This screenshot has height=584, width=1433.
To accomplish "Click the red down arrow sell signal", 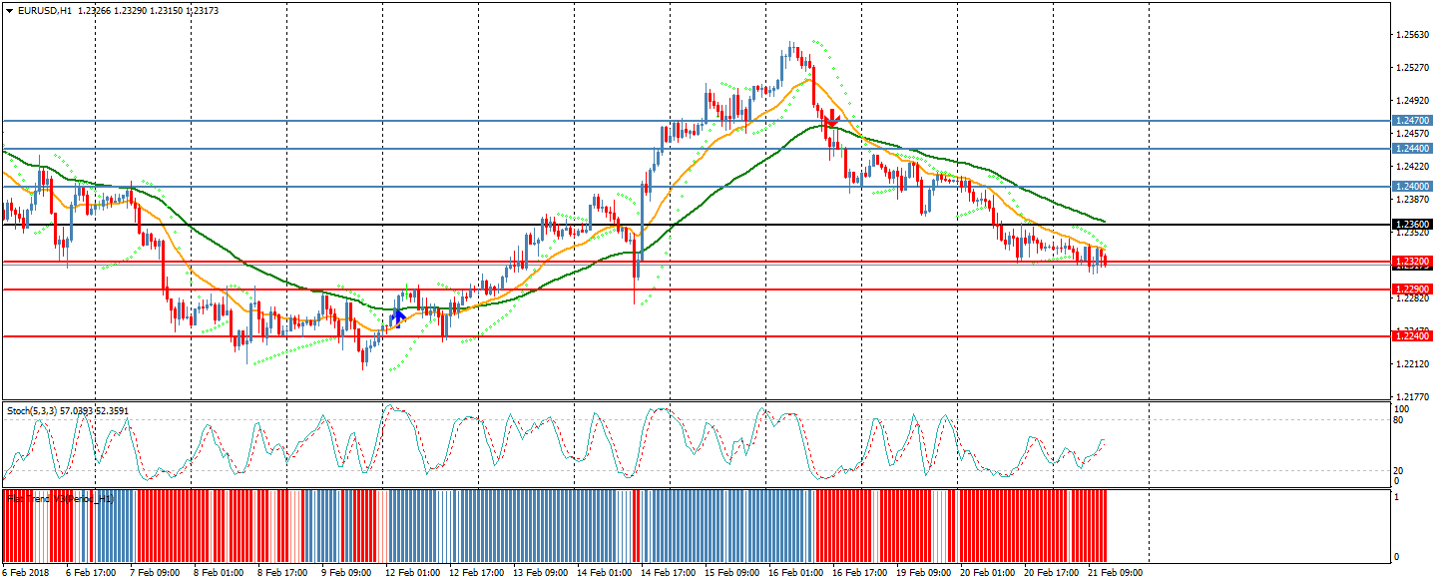I will 831,118.
